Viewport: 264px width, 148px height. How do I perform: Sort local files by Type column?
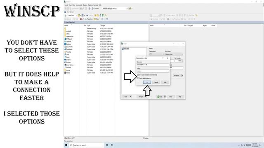click(x=89, y=25)
